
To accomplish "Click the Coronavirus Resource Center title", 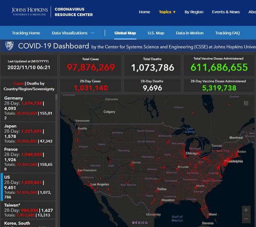I will coord(74,12).
